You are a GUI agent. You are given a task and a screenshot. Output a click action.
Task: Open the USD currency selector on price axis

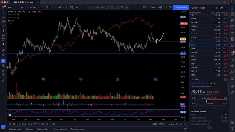pos(184,12)
